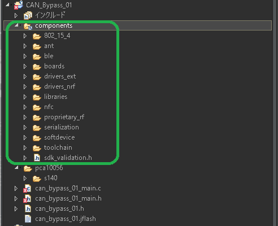Screen dimensions: 278x226
Task: Select the toolchain folder
Action: 58,147
